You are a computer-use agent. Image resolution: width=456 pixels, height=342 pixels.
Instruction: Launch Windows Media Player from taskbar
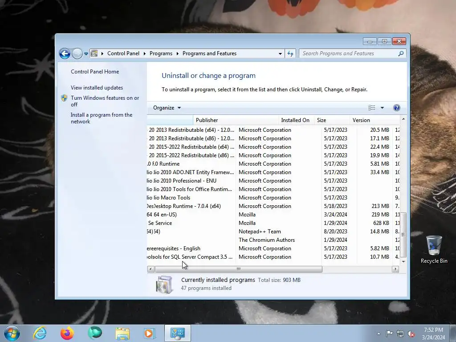150,333
